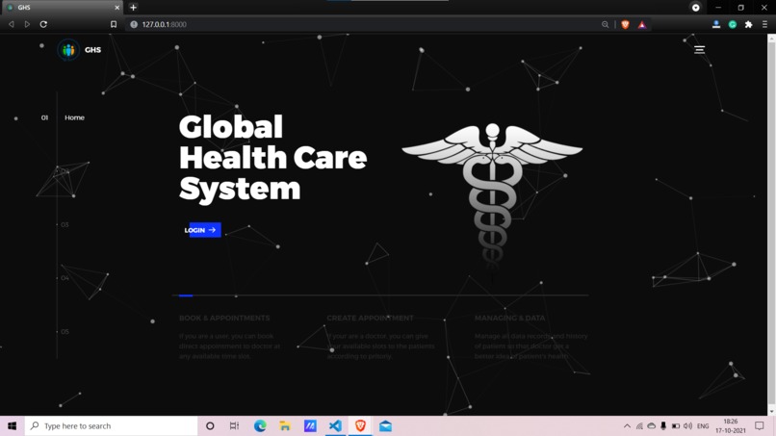Click the Windows search box
Screen dimensions: 776x436
click(x=111, y=425)
